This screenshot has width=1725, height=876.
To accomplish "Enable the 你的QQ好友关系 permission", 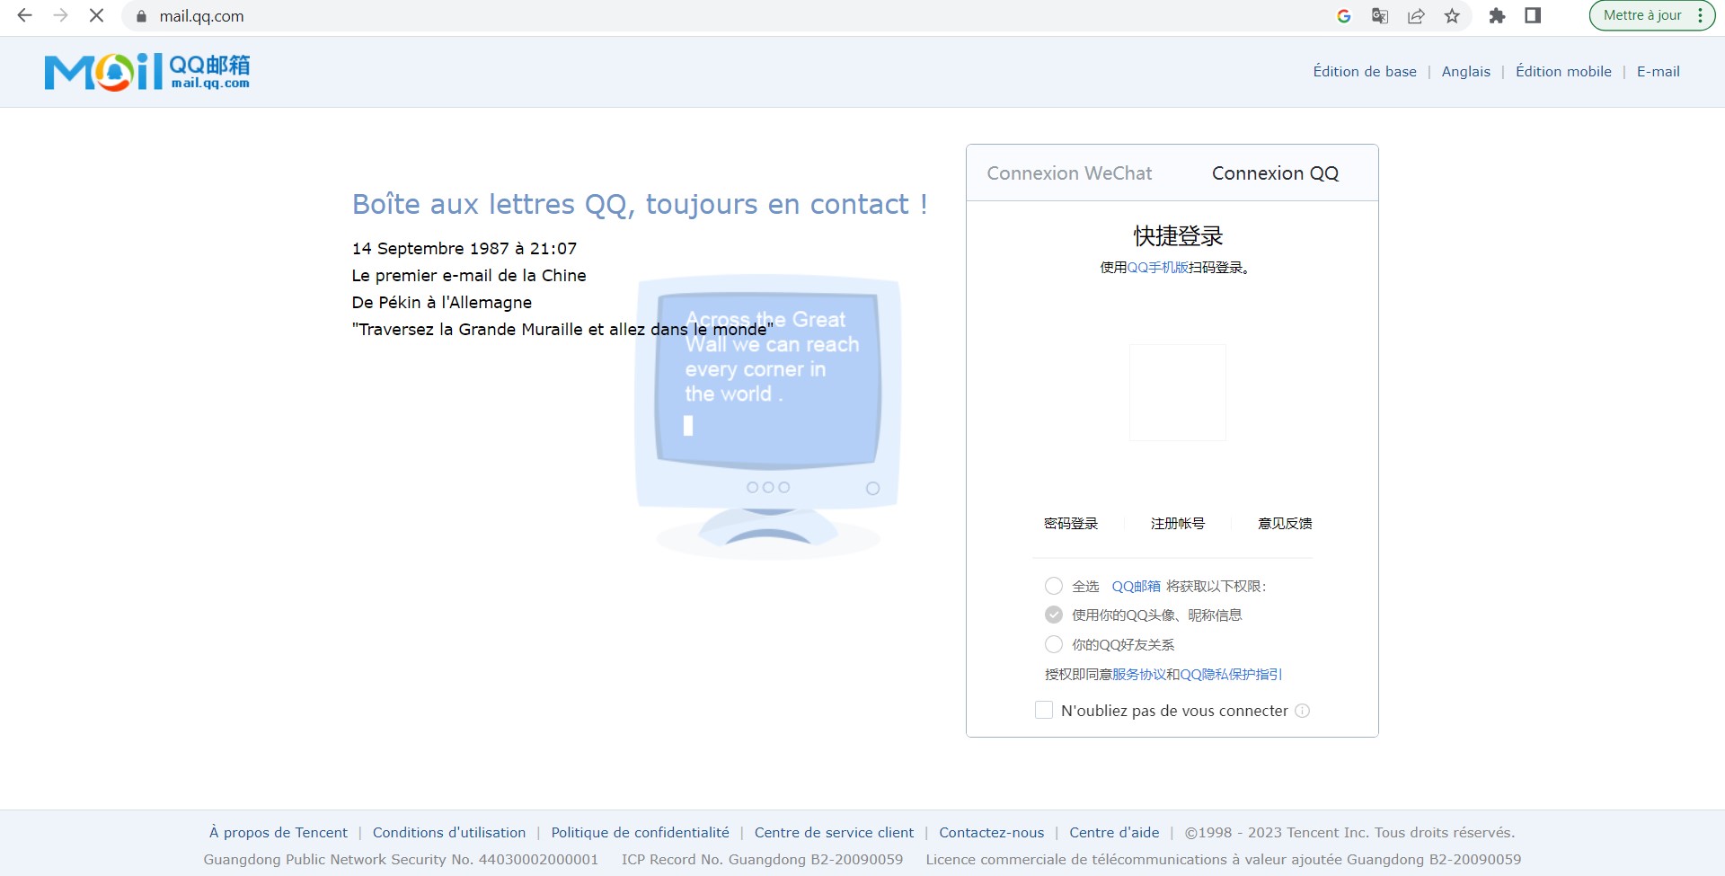I will pos(1054,644).
